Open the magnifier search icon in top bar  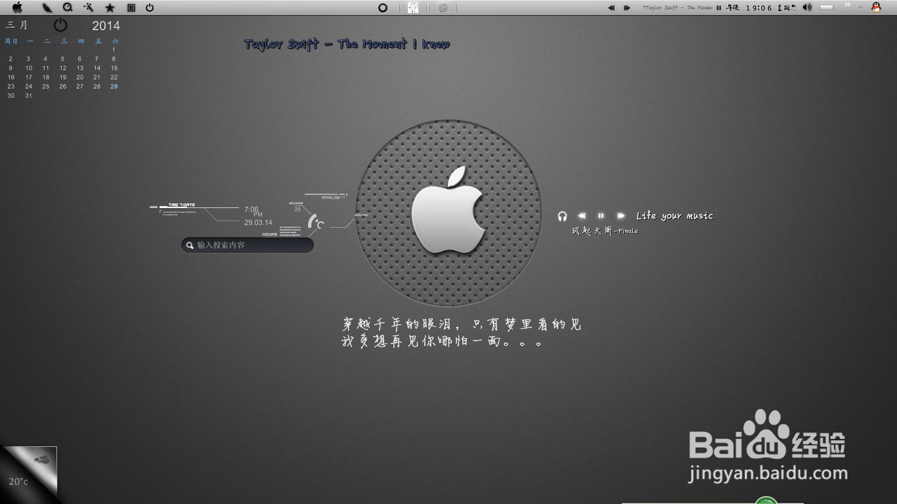click(68, 8)
